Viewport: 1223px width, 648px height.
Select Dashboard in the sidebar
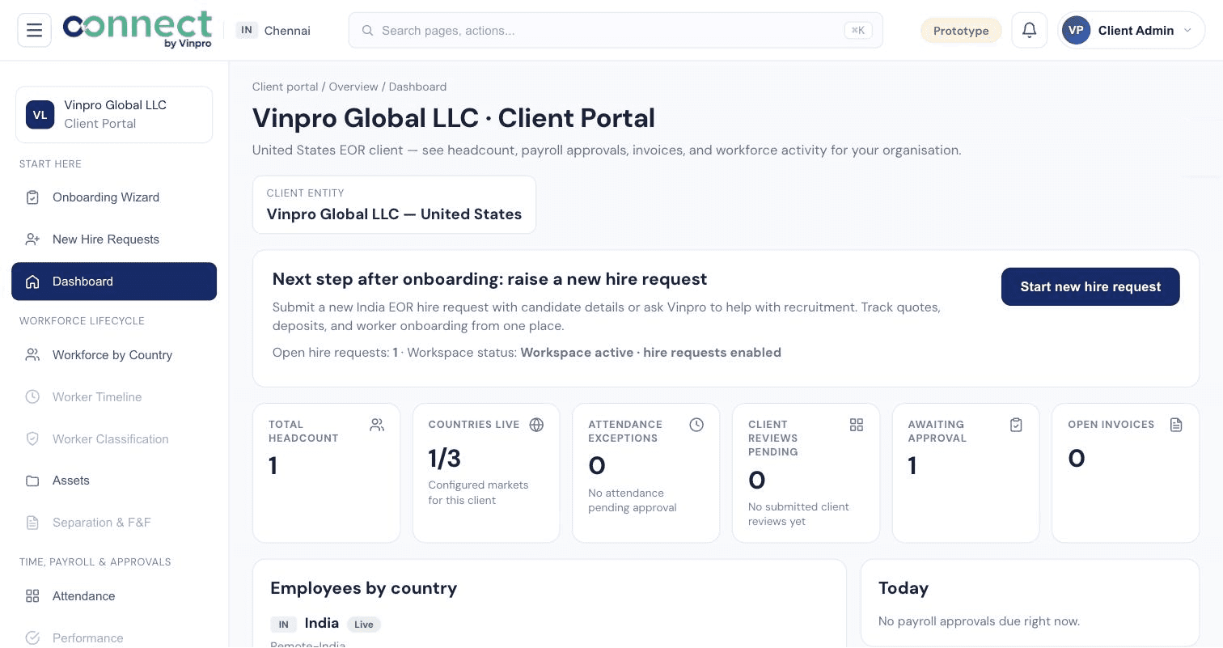pos(114,282)
